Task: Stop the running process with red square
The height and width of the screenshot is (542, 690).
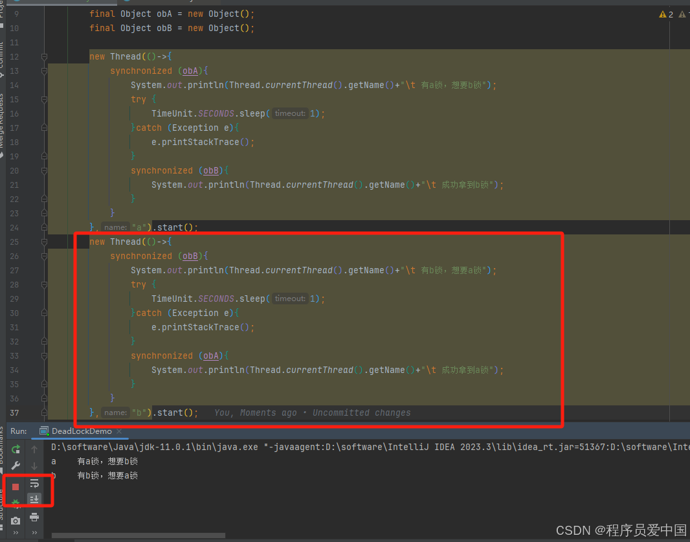Action: tap(16, 486)
